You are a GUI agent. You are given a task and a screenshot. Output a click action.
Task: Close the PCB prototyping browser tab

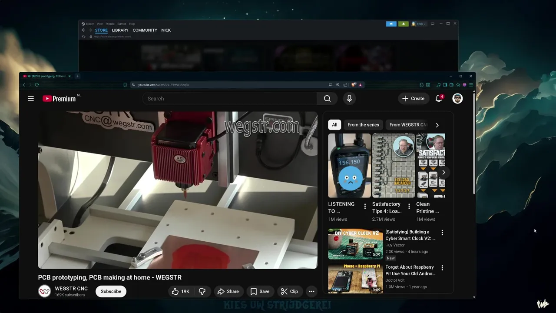pyautogui.click(x=69, y=76)
